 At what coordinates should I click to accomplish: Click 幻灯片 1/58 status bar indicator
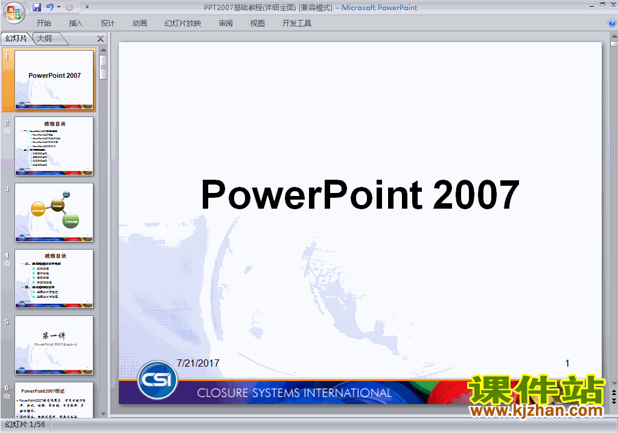coord(25,425)
